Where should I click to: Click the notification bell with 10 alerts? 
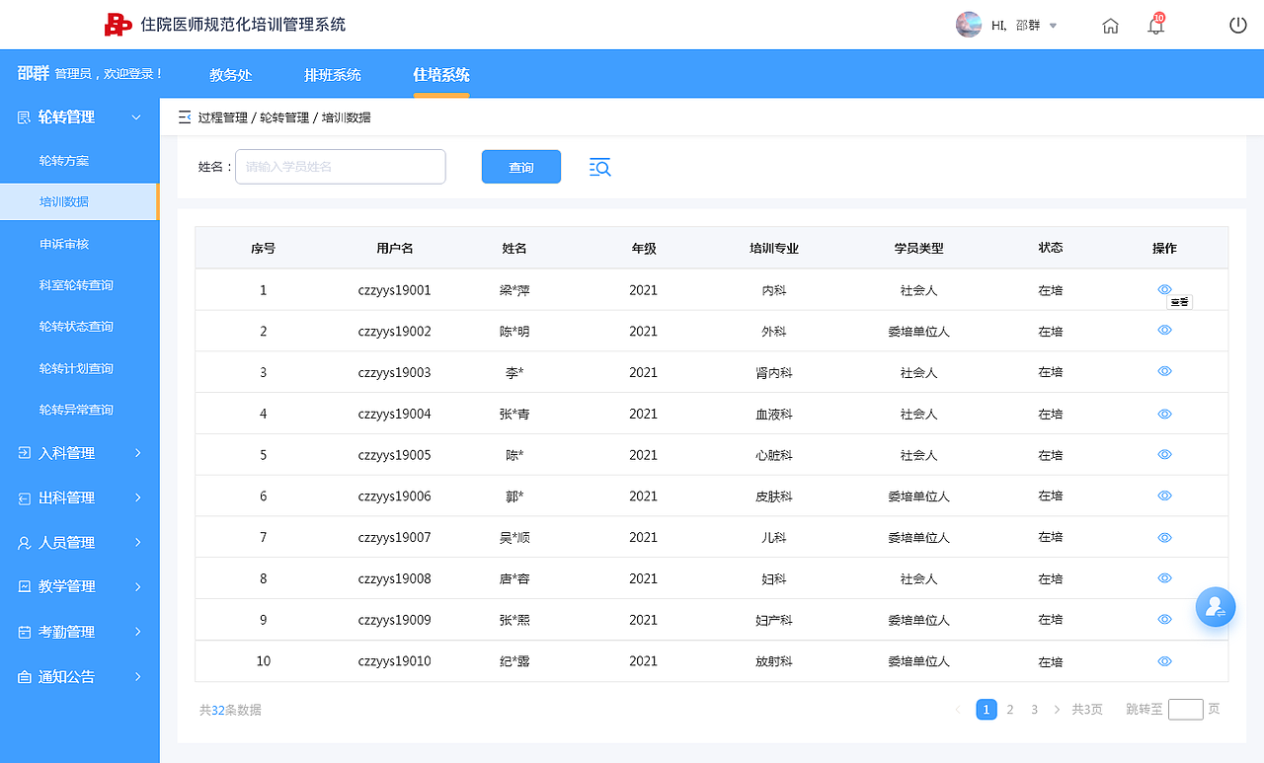pyautogui.click(x=1155, y=25)
